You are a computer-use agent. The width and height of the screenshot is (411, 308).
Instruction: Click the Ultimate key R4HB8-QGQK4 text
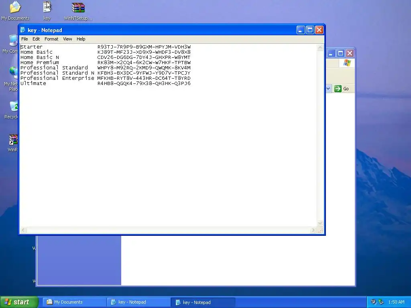coord(144,83)
